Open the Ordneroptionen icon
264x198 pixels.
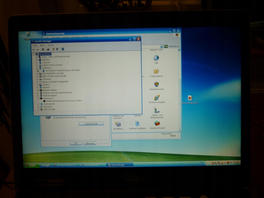(156, 71)
